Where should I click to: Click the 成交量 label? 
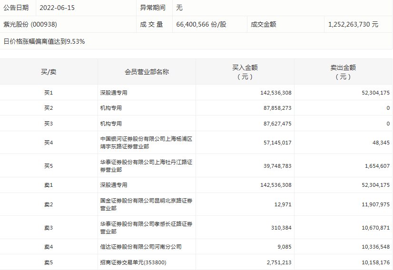(151, 24)
